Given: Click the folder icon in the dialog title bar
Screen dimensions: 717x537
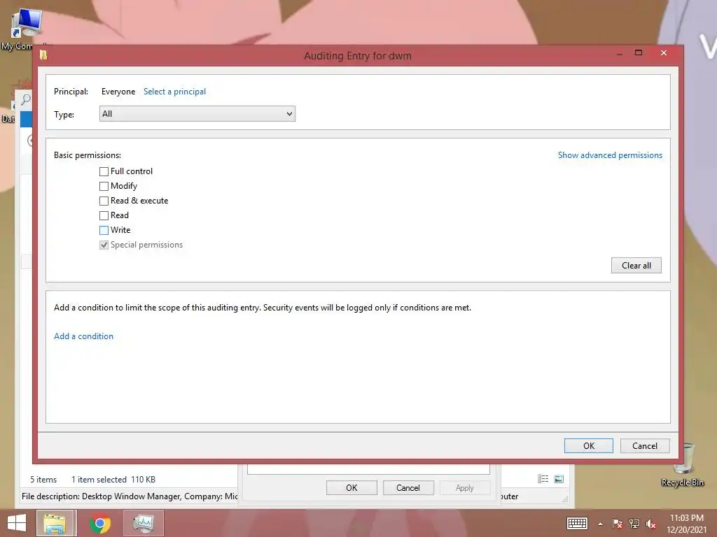Looking at the screenshot, I should [x=43, y=55].
